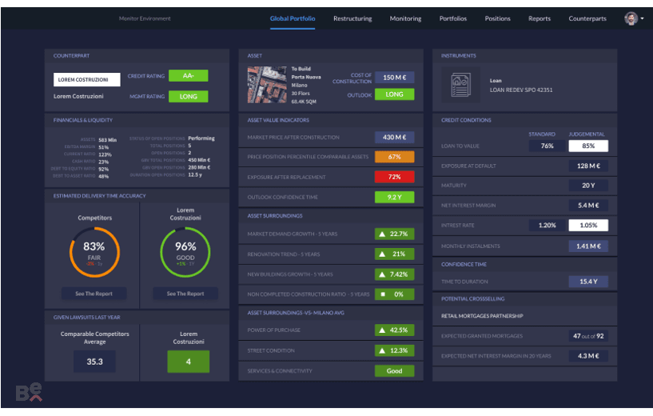Select the Portfolios tab

(x=452, y=18)
